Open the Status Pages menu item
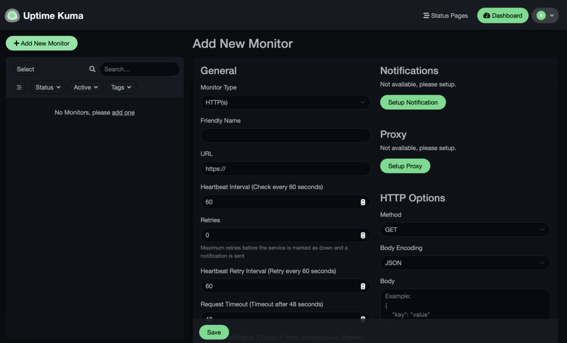This screenshot has height=343, width=567. click(446, 15)
